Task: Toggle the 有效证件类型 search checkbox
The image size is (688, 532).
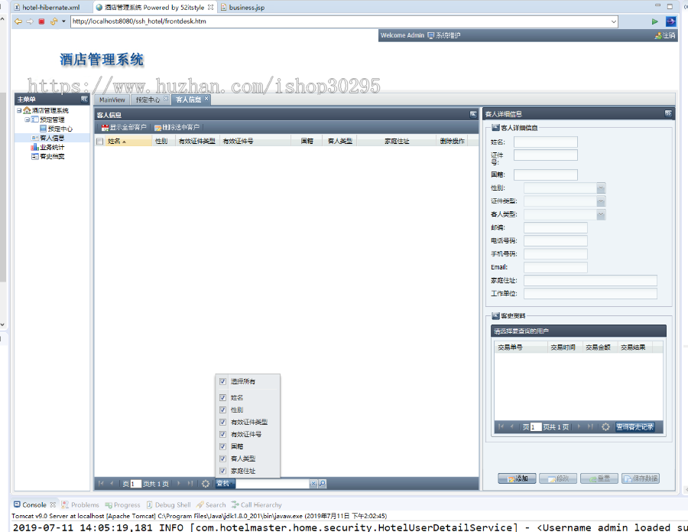Action: 223,423
